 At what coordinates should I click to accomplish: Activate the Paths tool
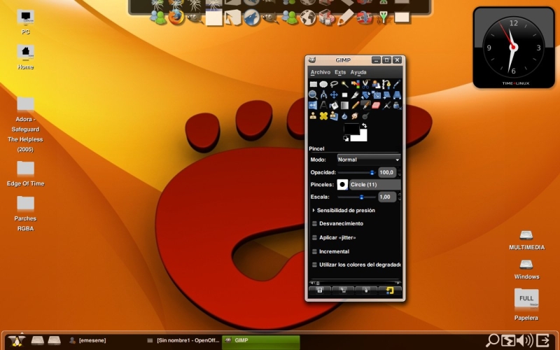[386, 84]
